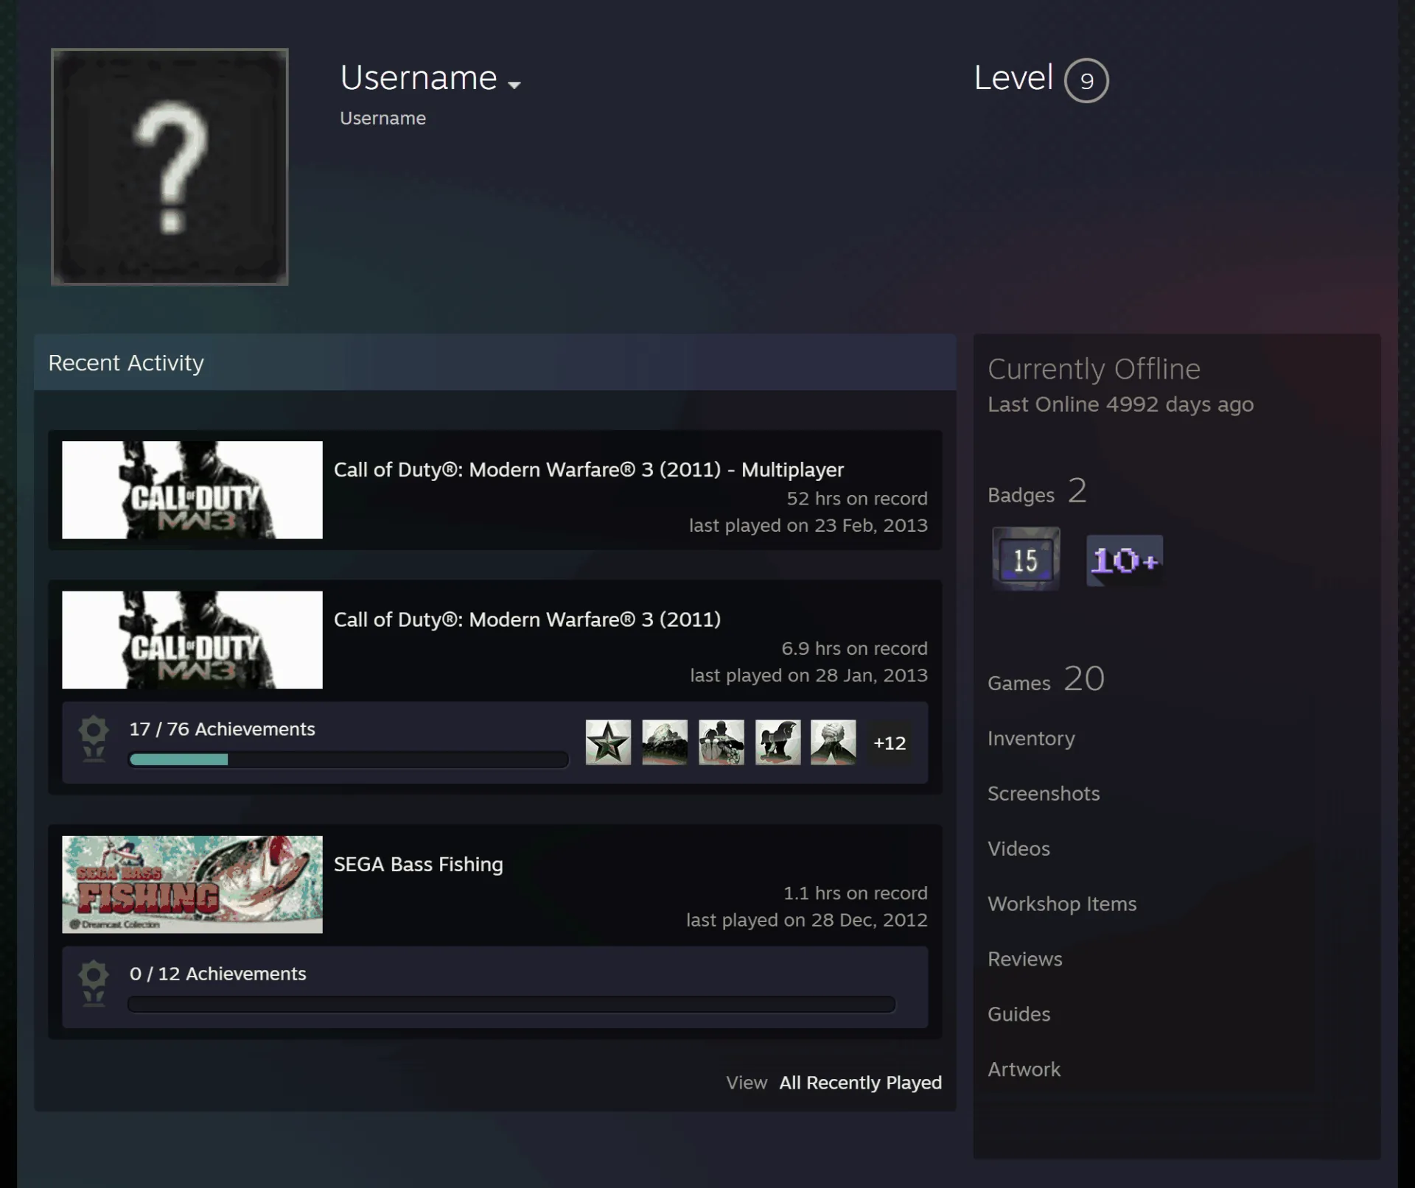Click the 'Currently Offline' status text
Image resolution: width=1415 pixels, height=1188 pixels.
point(1094,369)
